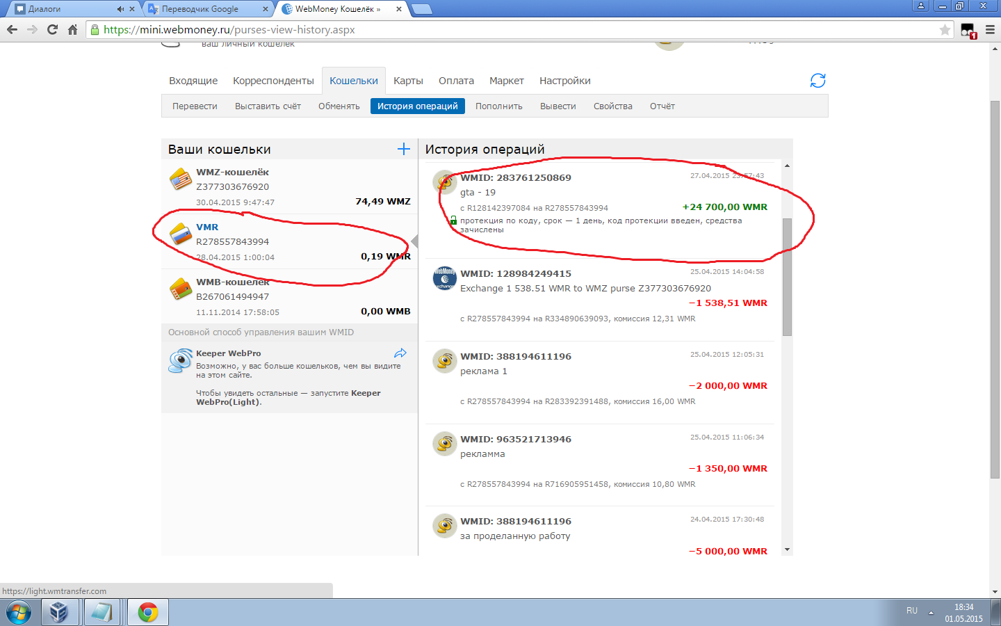Go back with browser back arrow

(12, 29)
